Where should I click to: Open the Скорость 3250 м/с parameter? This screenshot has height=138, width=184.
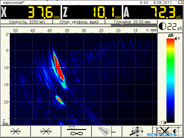point(27,22)
